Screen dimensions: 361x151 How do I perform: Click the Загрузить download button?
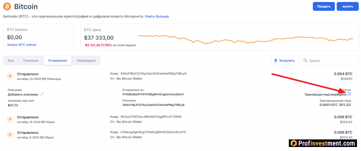(284, 60)
